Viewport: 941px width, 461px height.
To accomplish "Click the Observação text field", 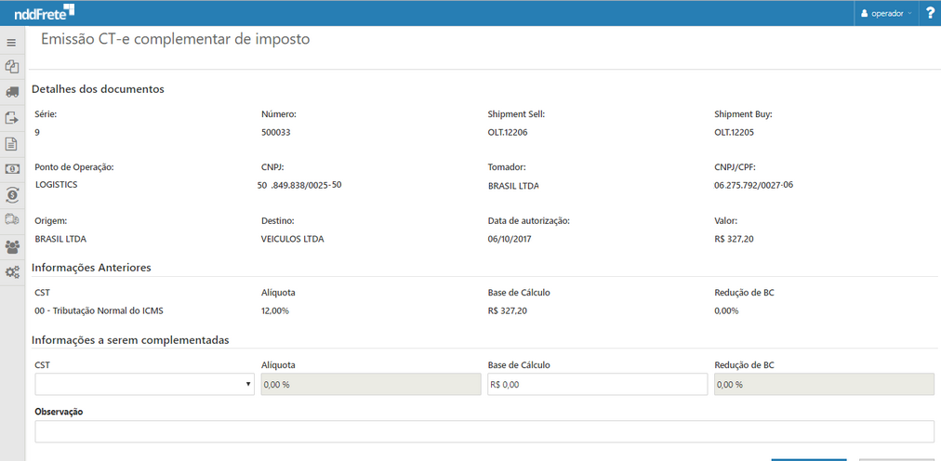I will (484, 431).
